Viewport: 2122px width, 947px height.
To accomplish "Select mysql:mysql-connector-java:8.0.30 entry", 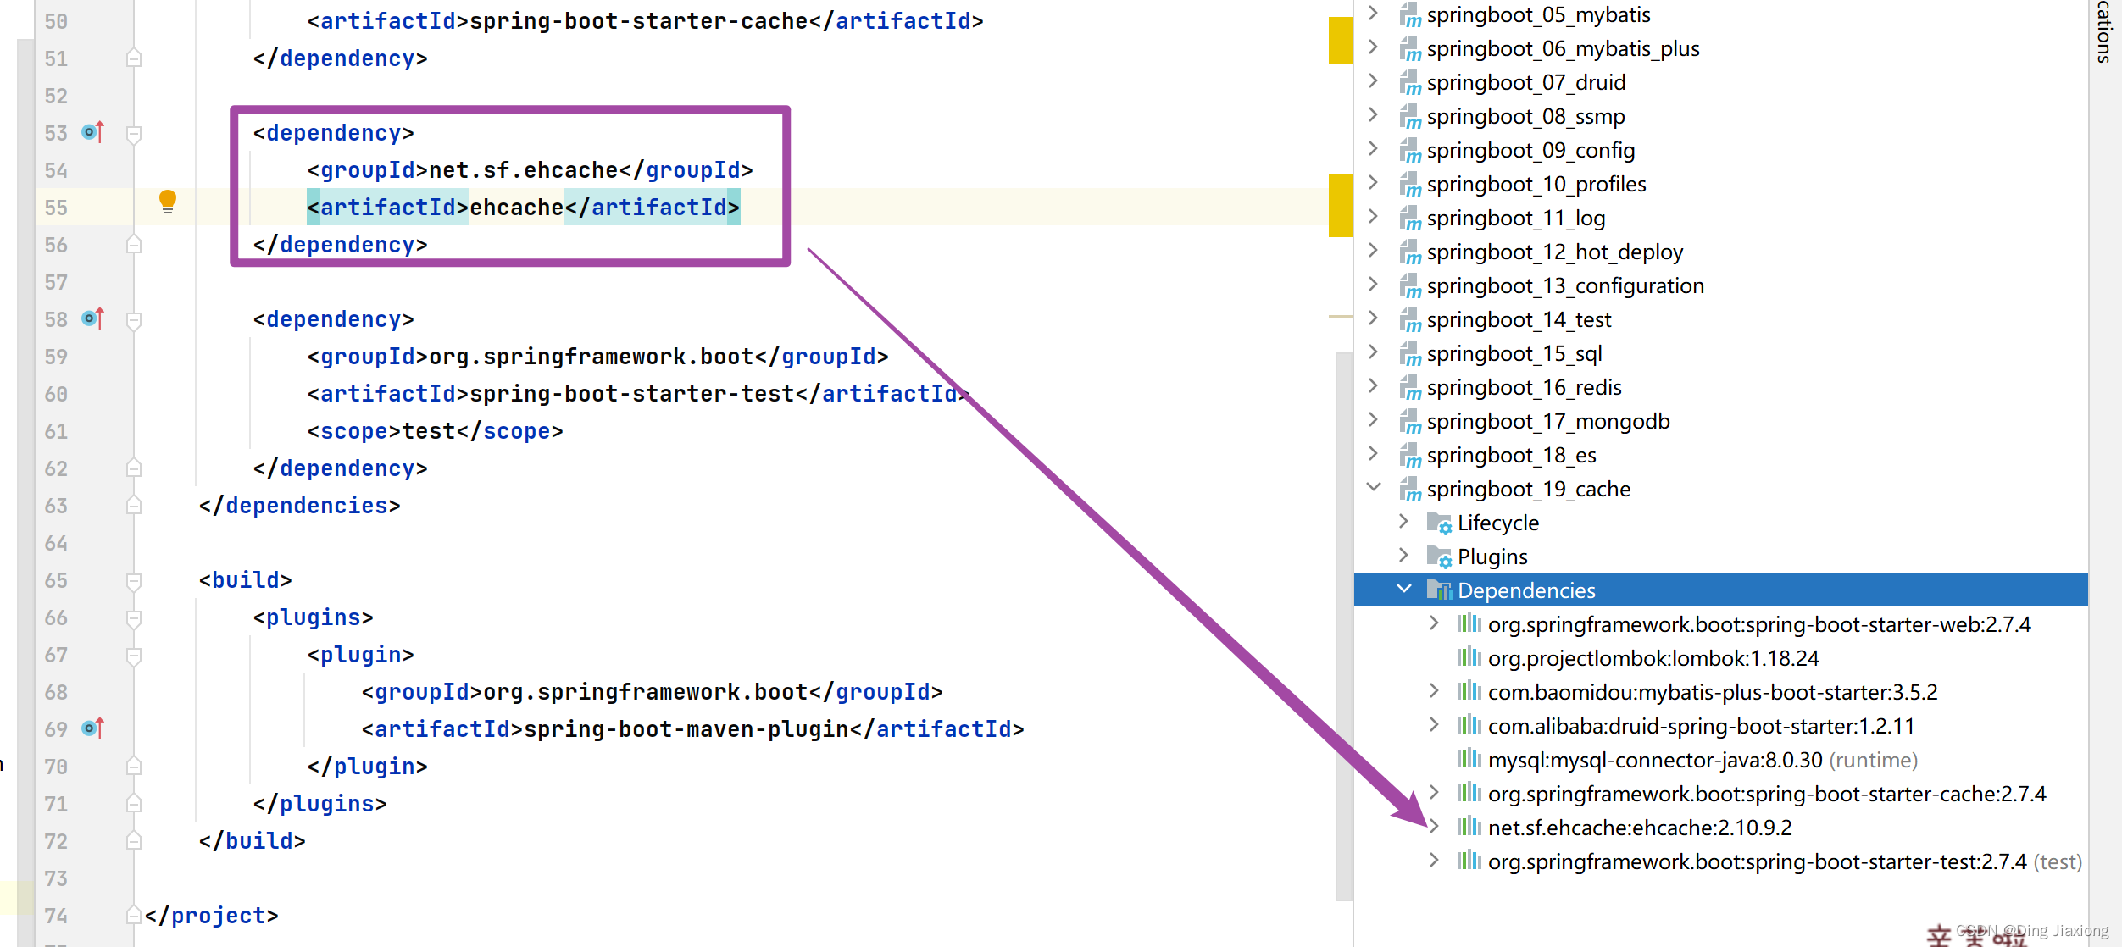I will (1703, 761).
